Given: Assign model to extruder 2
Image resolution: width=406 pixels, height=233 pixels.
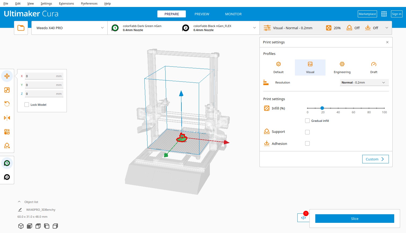Looking at the screenshot, I should click(7, 177).
